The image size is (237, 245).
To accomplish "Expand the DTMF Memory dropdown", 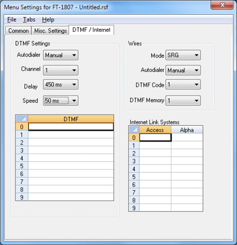I will pos(183,100).
